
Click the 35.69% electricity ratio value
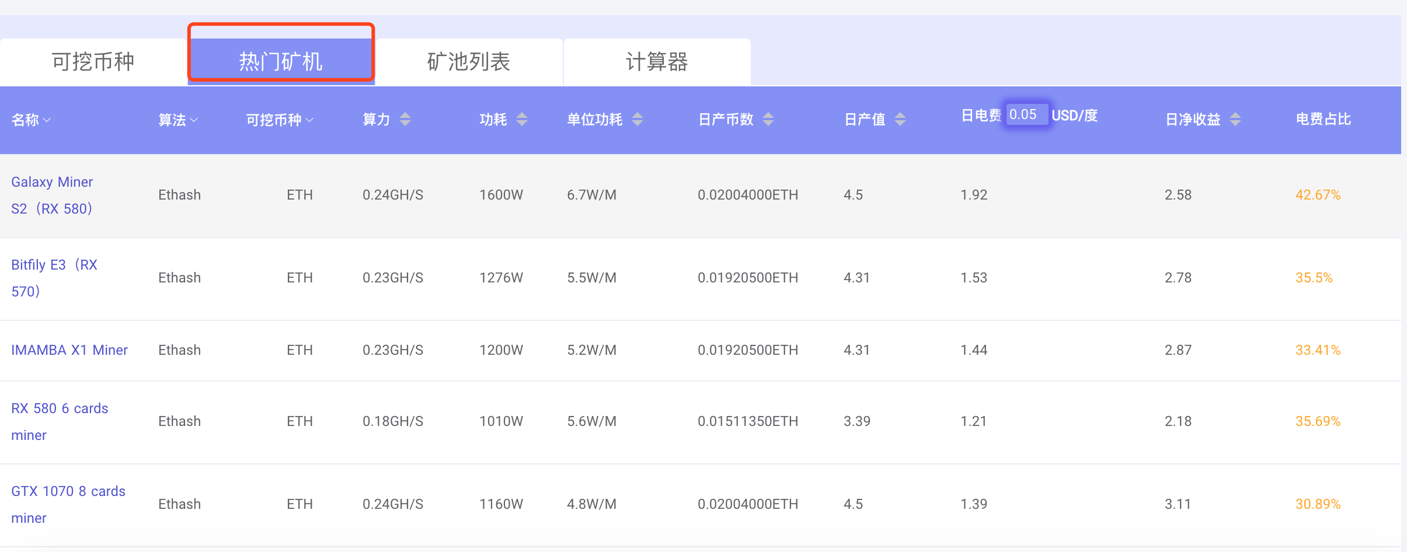tap(1318, 421)
